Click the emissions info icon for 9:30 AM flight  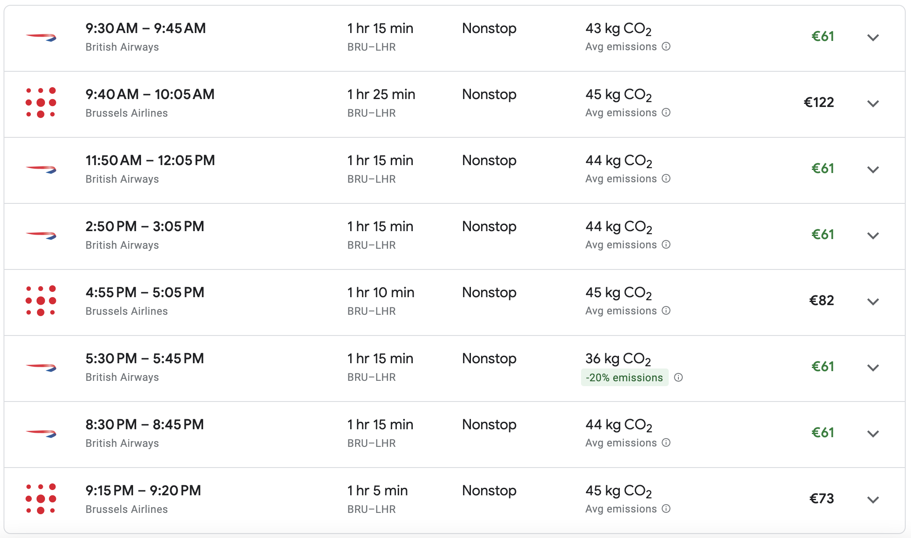coord(667,47)
